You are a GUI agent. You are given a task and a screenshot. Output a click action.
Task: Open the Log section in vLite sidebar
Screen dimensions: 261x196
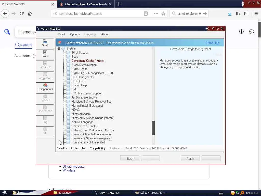(45, 120)
